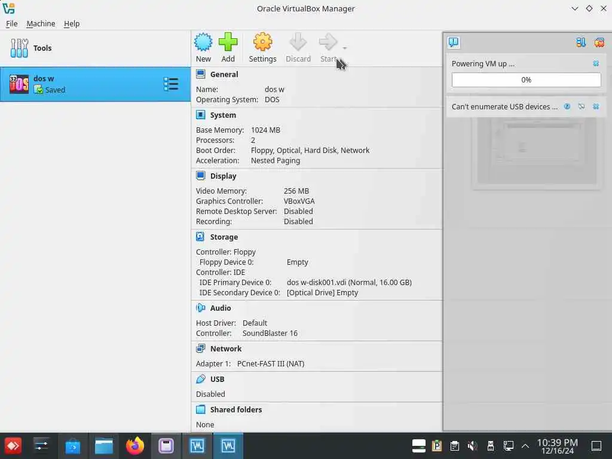Select the dos w virtual machine

tap(95, 84)
